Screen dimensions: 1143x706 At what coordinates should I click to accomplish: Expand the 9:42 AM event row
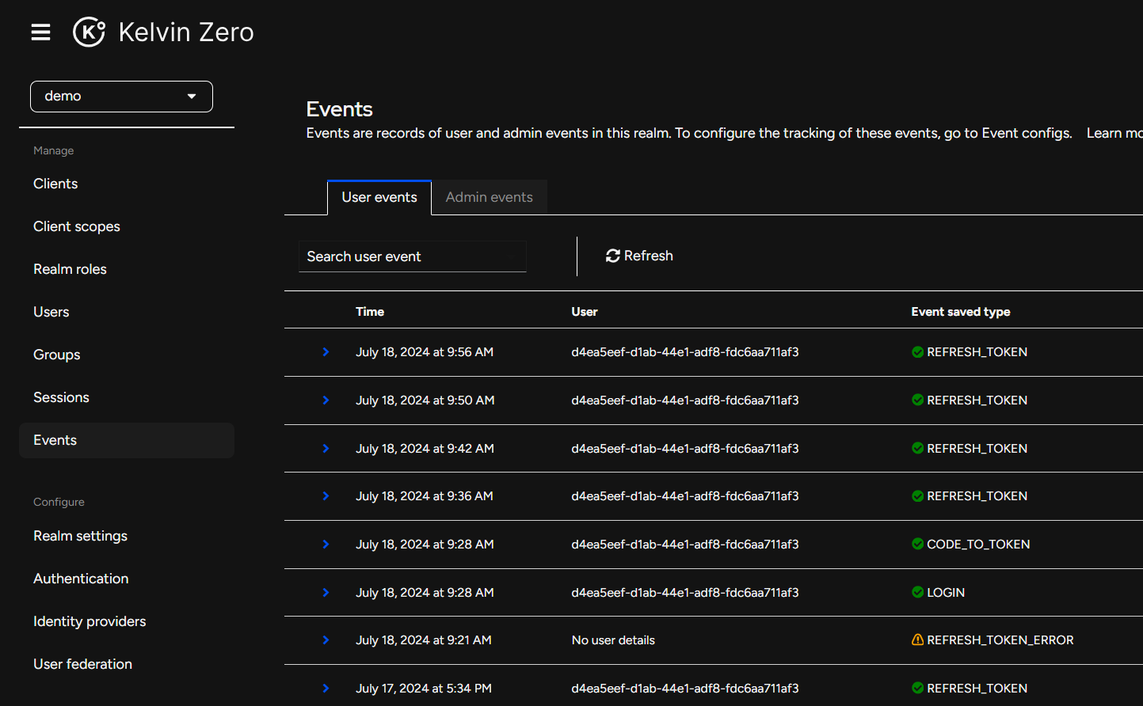pos(326,448)
